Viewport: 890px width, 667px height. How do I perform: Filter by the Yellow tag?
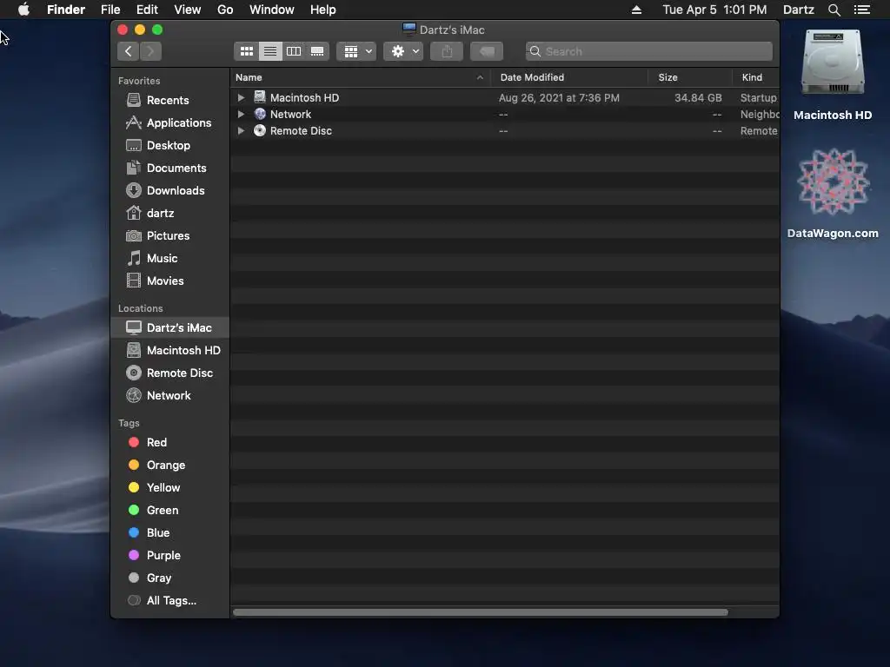[169, 488]
